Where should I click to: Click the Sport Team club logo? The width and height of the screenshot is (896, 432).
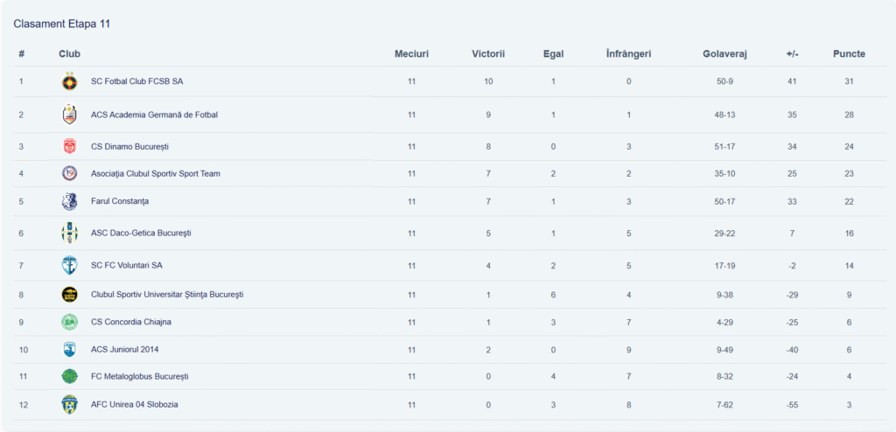click(x=69, y=174)
